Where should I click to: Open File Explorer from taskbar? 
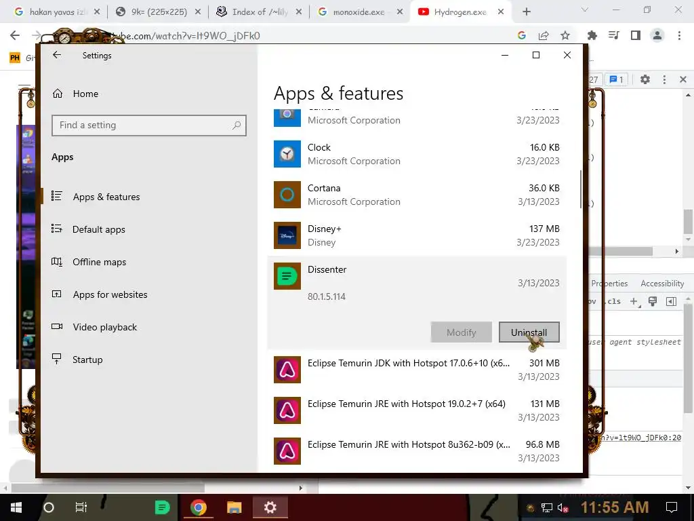234,507
